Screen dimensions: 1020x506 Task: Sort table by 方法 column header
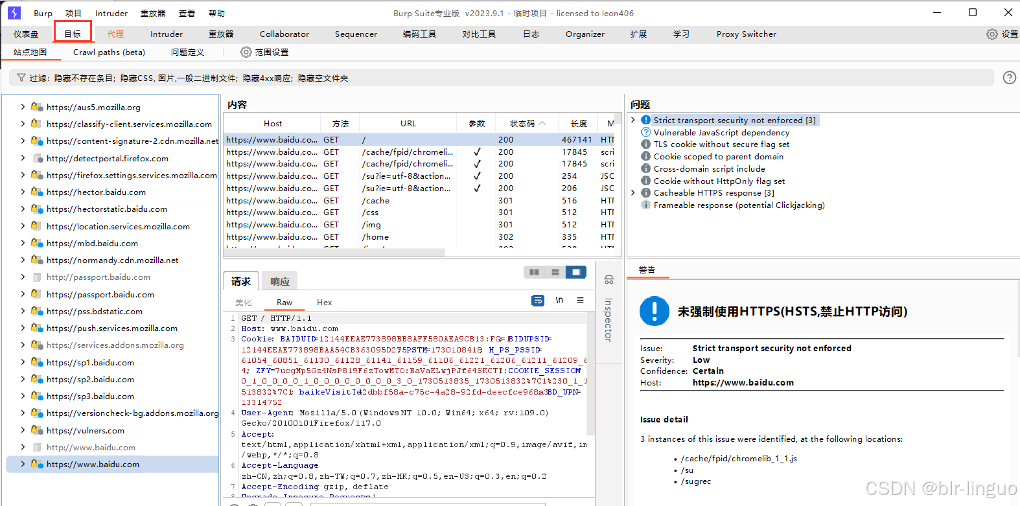coord(340,123)
